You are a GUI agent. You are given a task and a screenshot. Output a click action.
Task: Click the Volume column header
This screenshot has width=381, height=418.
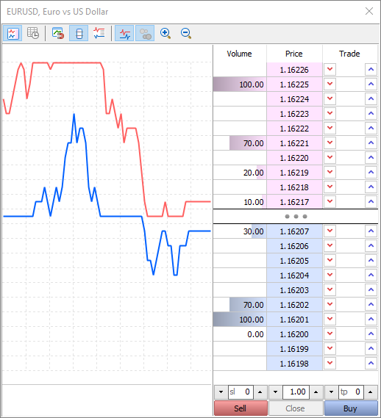point(240,54)
